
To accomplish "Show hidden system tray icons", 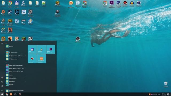I will point(147,94).
